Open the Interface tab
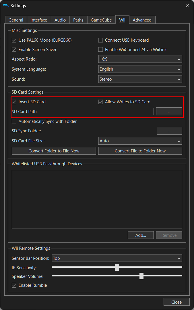This screenshot has height=310, width=194. [39, 20]
